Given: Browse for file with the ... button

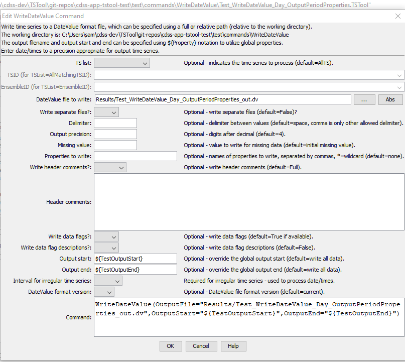Looking at the screenshot, I should 364,99.
